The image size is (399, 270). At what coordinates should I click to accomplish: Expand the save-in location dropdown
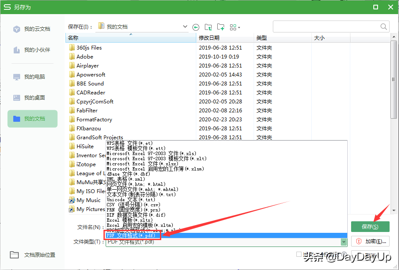click(x=185, y=26)
